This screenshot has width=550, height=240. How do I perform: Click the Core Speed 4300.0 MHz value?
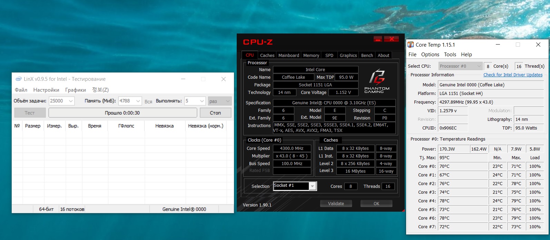292,148
